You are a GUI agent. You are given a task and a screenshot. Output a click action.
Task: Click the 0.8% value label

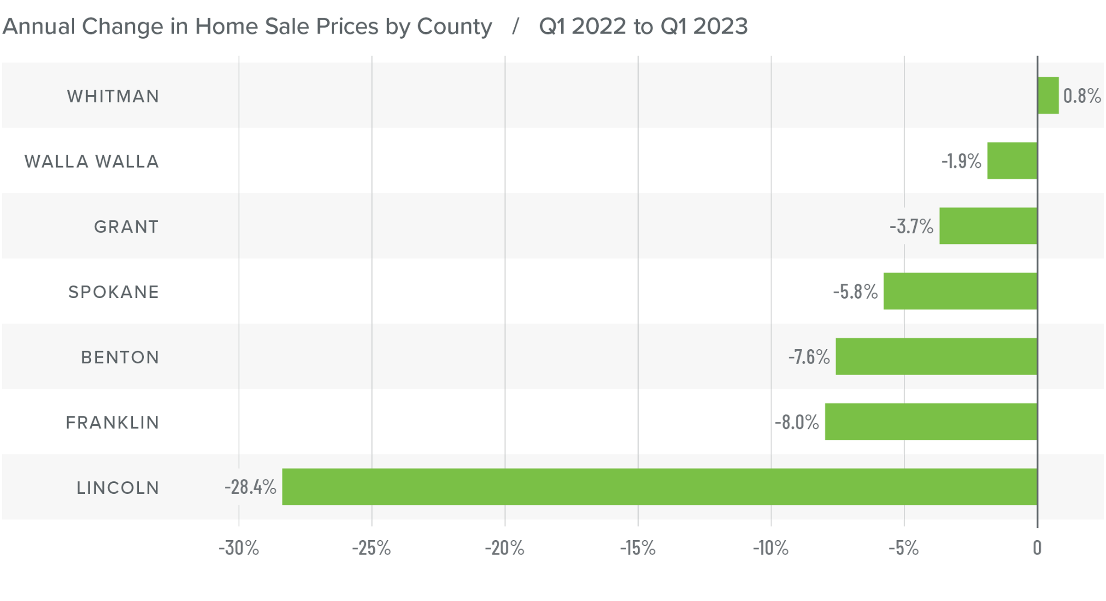point(1082,96)
